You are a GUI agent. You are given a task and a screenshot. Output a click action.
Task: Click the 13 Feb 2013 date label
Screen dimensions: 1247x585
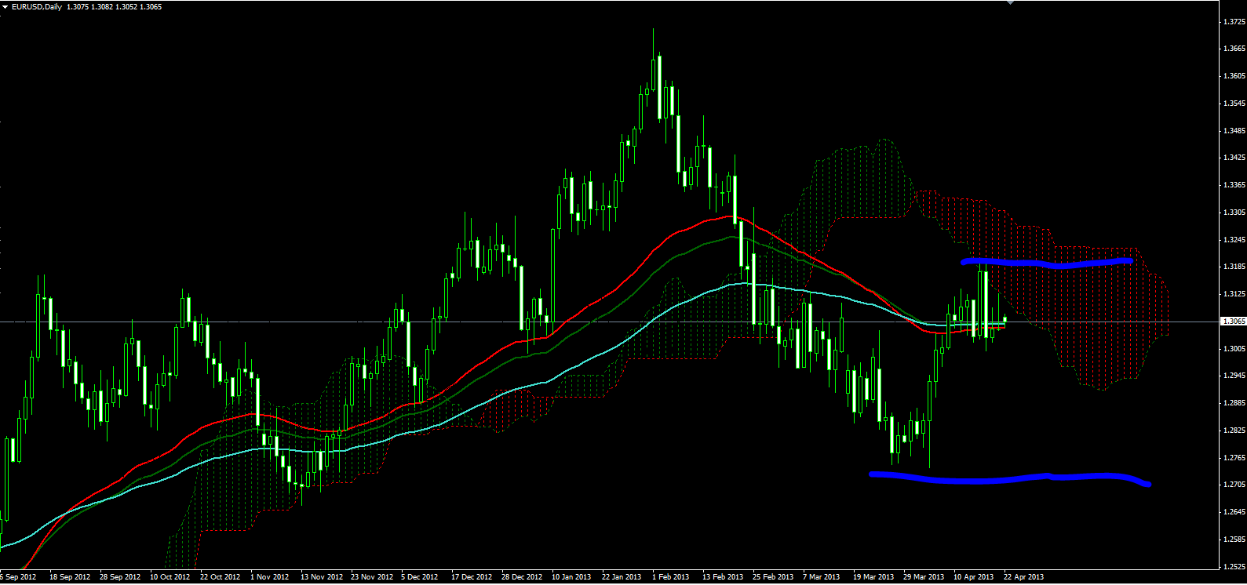[x=723, y=577]
